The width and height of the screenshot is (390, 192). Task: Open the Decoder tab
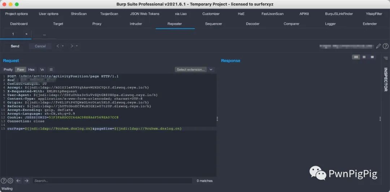coord(252,24)
